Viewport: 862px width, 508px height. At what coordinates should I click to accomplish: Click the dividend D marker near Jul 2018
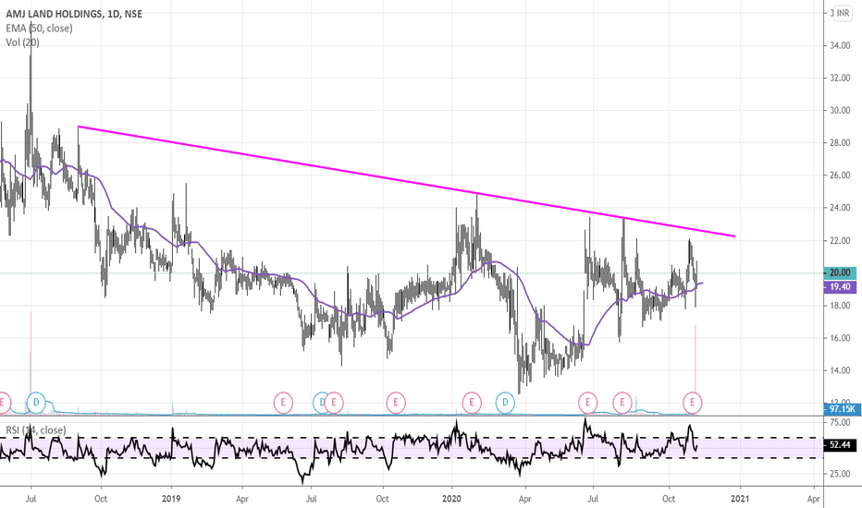(x=36, y=403)
